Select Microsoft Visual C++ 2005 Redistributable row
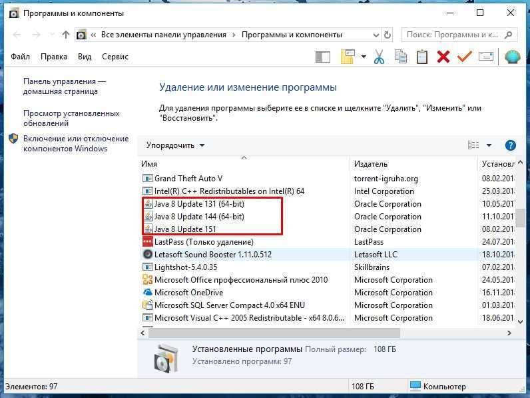Image resolution: width=530 pixels, height=398 pixels. pos(327,318)
